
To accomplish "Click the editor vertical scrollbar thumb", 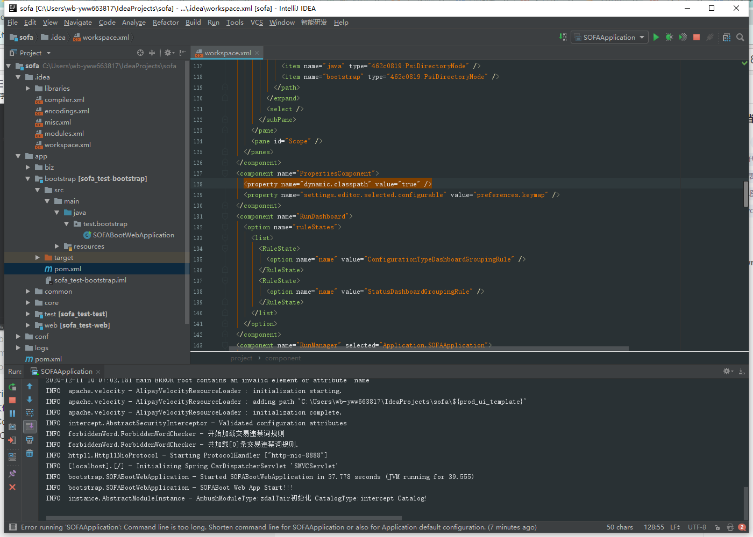I will tap(745, 194).
